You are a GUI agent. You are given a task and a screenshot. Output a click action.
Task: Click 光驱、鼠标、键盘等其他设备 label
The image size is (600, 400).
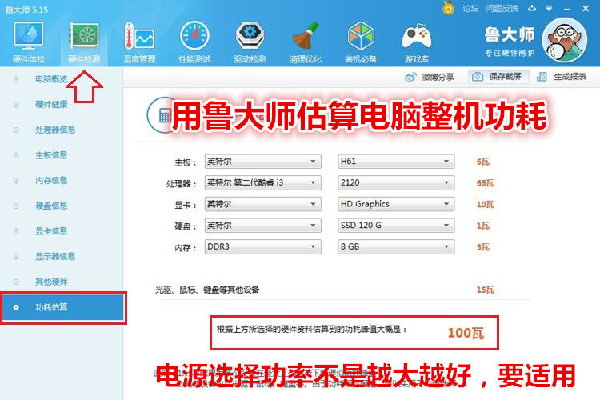tap(207, 290)
